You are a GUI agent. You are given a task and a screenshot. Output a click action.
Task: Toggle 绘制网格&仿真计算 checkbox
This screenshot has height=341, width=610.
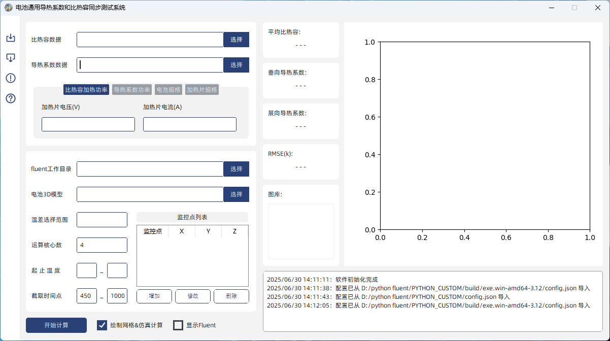coord(102,325)
